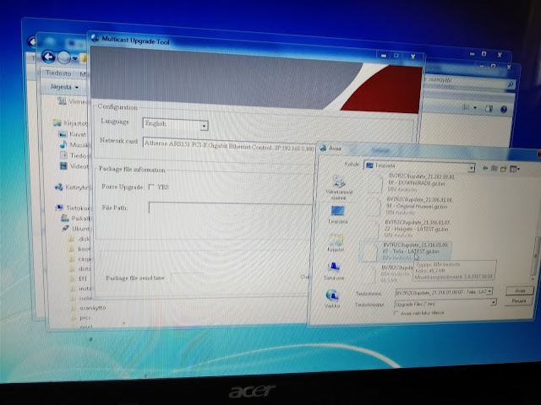Tick the open as read-only checkbox
541x405 pixels.
point(396,312)
